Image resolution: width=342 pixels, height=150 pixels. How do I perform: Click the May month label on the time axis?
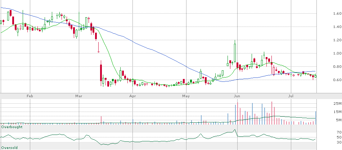(x=186, y=96)
